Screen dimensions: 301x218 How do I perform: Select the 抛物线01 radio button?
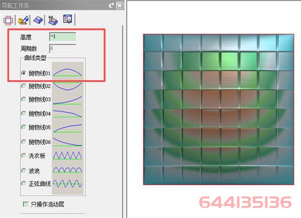click(24, 73)
